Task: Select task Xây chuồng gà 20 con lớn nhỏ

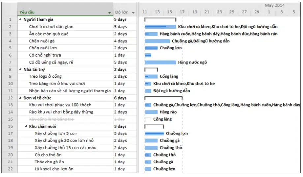Action: pyautogui.click(x=64, y=140)
